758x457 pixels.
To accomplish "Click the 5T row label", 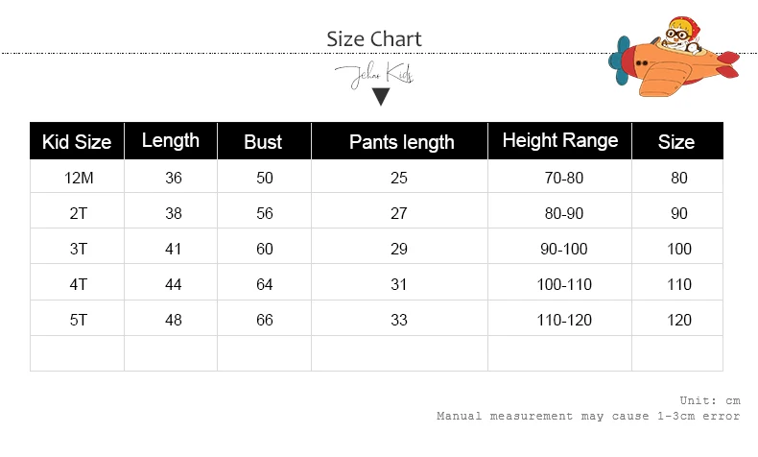I will (x=79, y=320).
